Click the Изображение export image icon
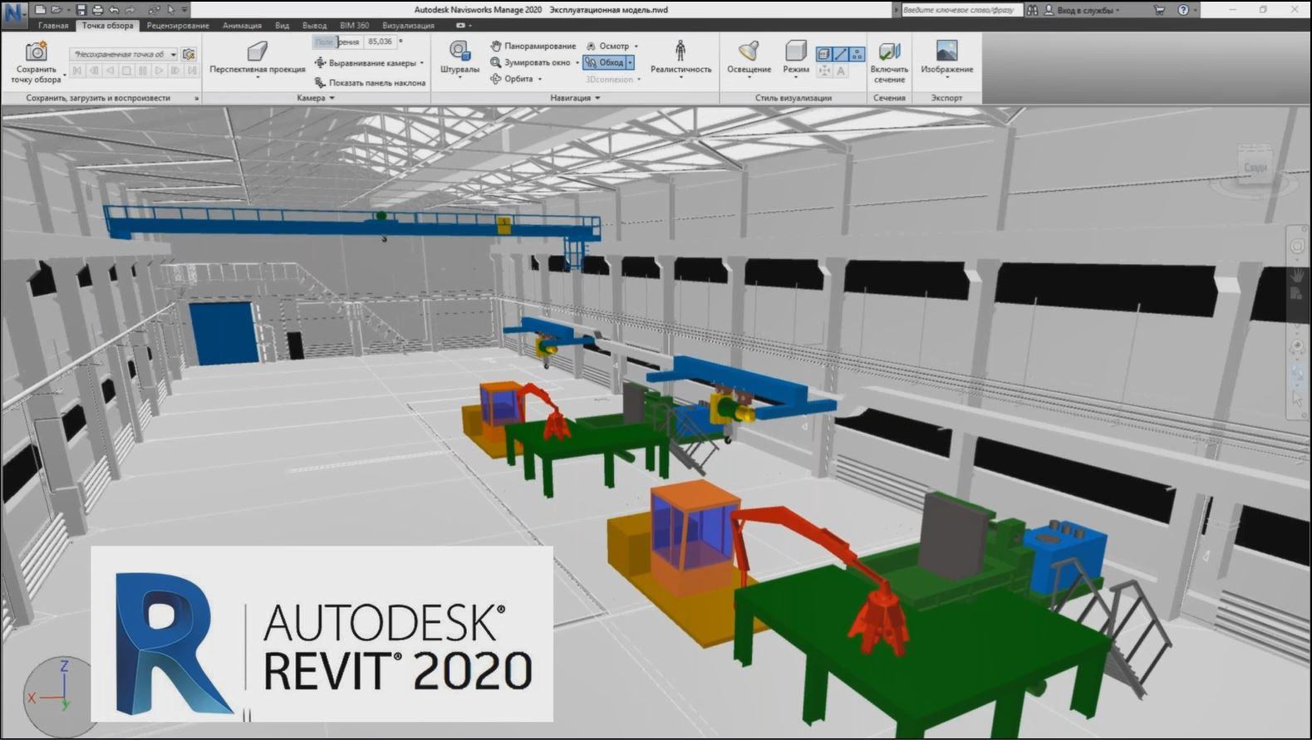The width and height of the screenshot is (1312, 740). tap(946, 52)
